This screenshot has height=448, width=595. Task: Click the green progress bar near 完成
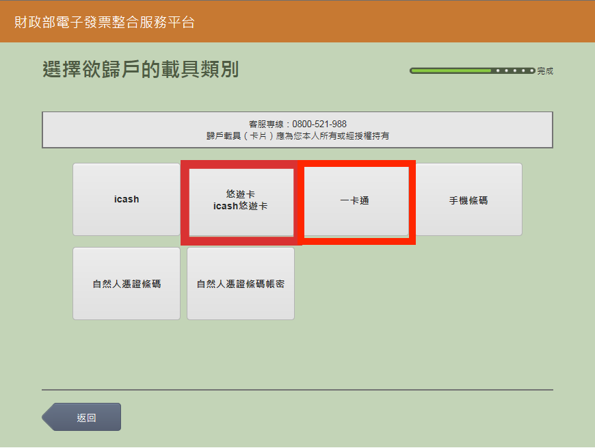473,70
